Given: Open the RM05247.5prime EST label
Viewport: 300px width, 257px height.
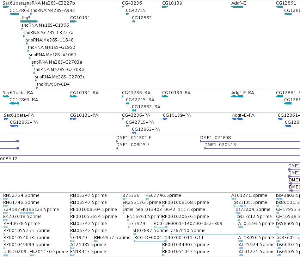Looking at the screenshot, I should click(88, 195).
